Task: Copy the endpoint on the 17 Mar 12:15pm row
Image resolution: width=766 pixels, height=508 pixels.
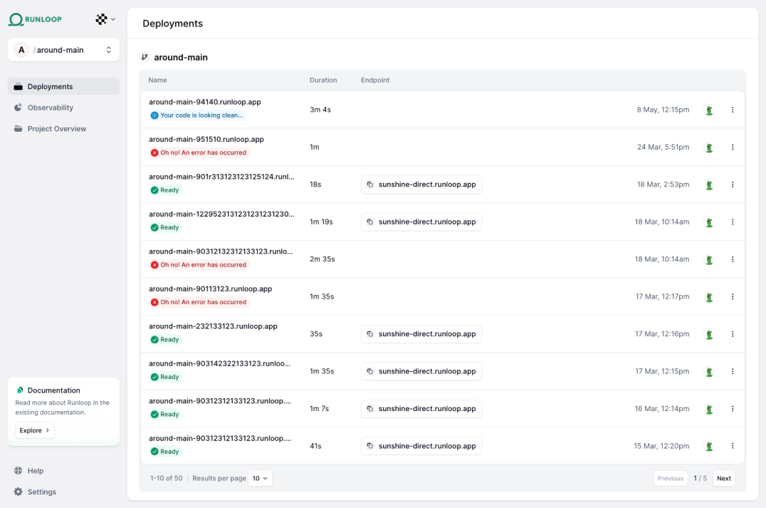Action: pyautogui.click(x=370, y=372)
